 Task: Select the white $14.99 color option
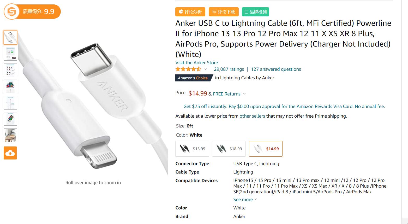[266, 149]
